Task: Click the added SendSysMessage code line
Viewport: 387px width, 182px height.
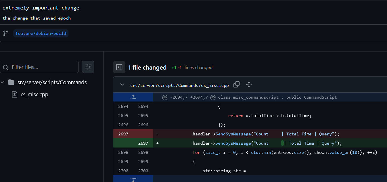Action: click(x=267, y=143)
